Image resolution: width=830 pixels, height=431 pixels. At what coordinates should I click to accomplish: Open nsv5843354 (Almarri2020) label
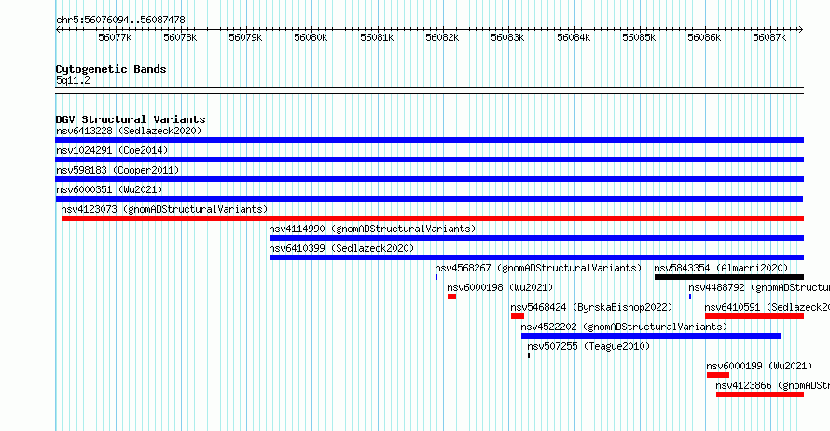pyautogui.click(x=721, y=268)
